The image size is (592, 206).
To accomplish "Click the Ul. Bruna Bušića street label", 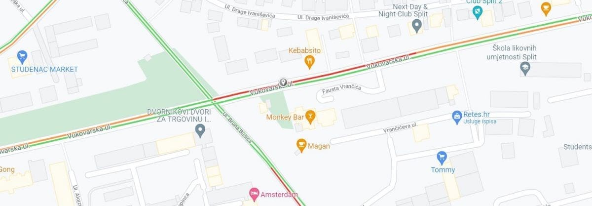I will pyautogui.click(x=238, y=128).
